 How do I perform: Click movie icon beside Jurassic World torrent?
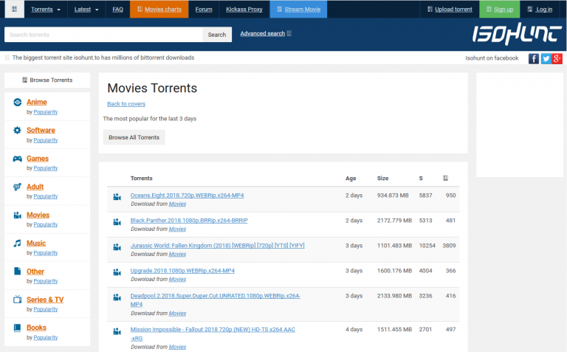pos(117,247)
